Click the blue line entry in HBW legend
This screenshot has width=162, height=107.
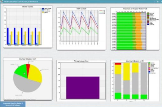click(102, 13)
